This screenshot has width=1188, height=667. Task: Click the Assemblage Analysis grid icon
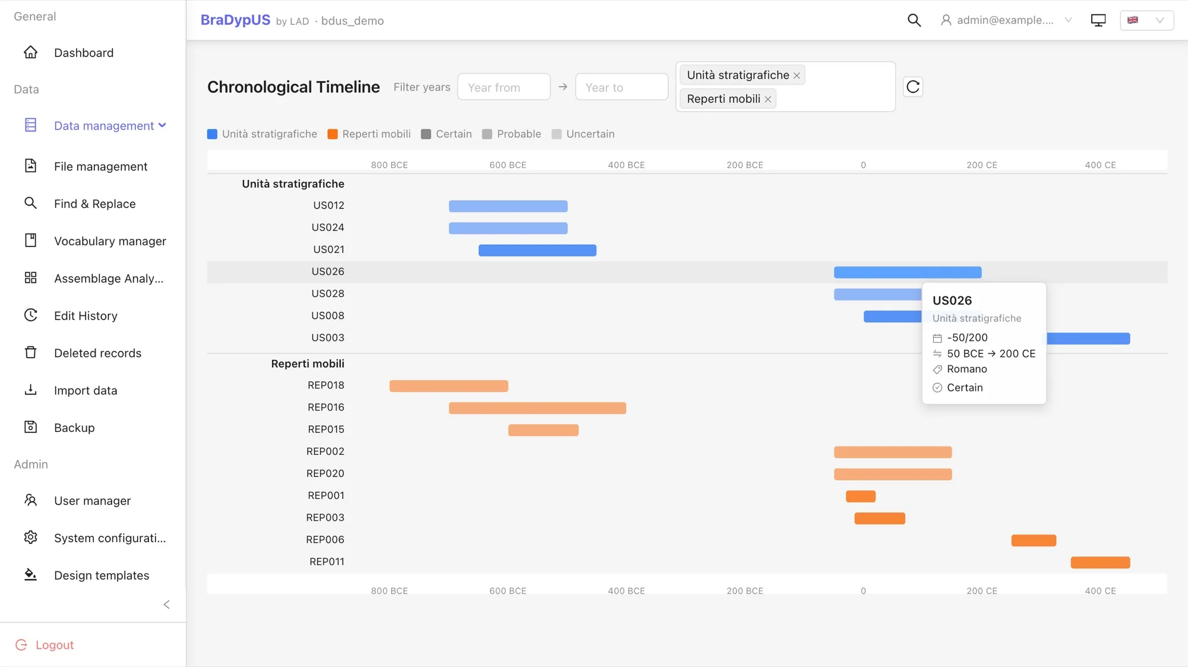pyautogui.click(x=30, y=278)
